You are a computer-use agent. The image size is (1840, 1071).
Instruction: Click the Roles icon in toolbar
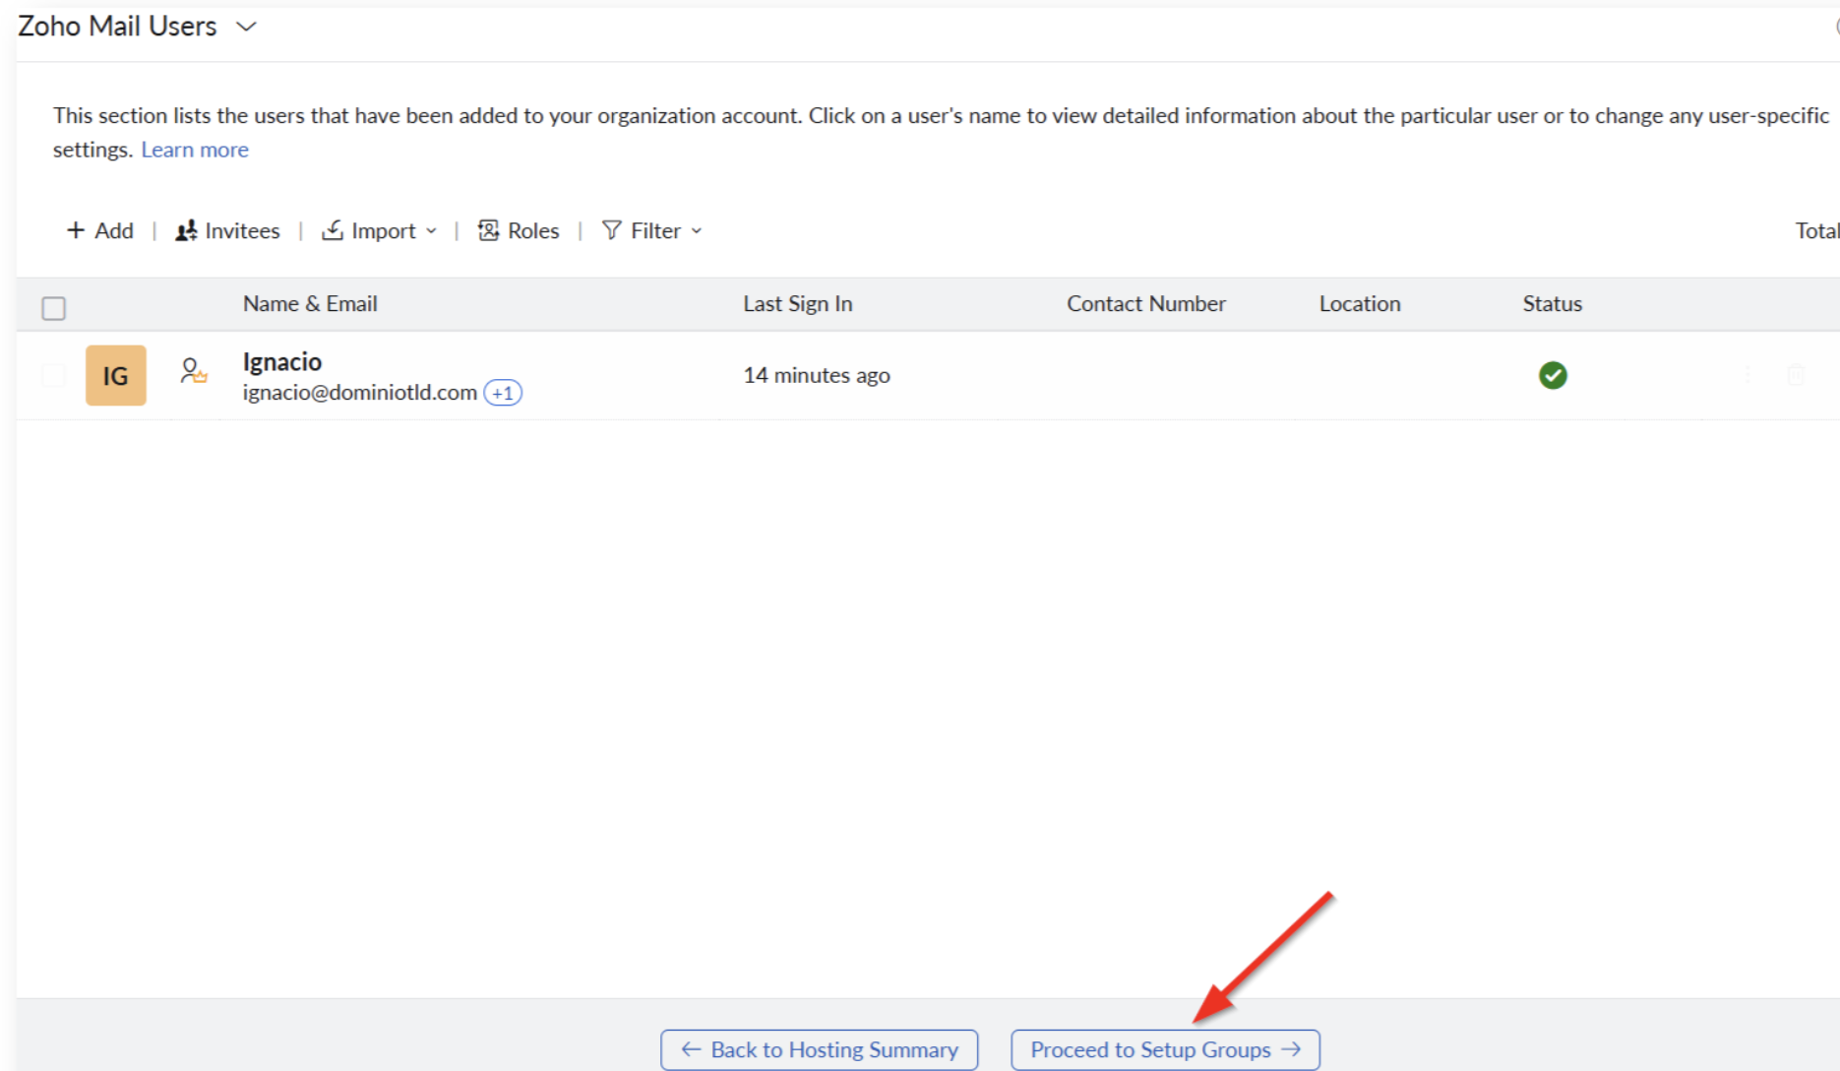[x=488, y=230]
